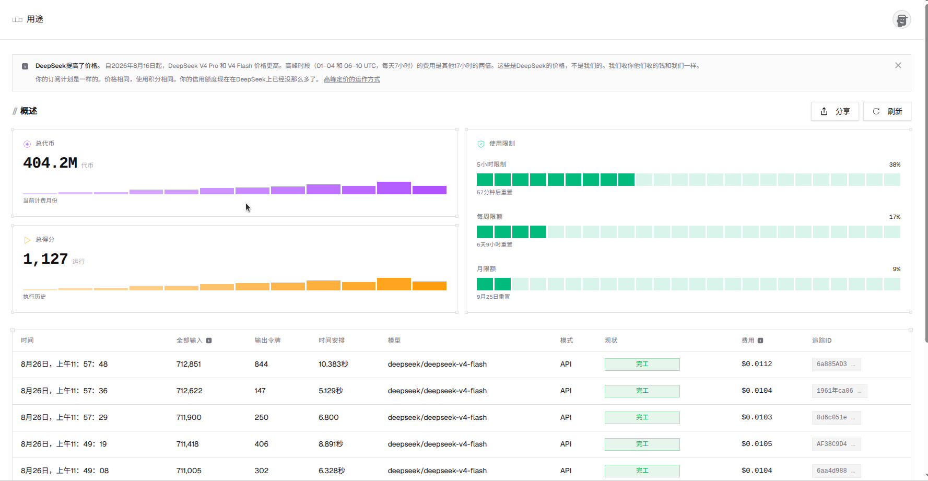Toggle the sidebar panel icon beside 用途
Viewport: 928px width, 481px height.
click(17, 19)
